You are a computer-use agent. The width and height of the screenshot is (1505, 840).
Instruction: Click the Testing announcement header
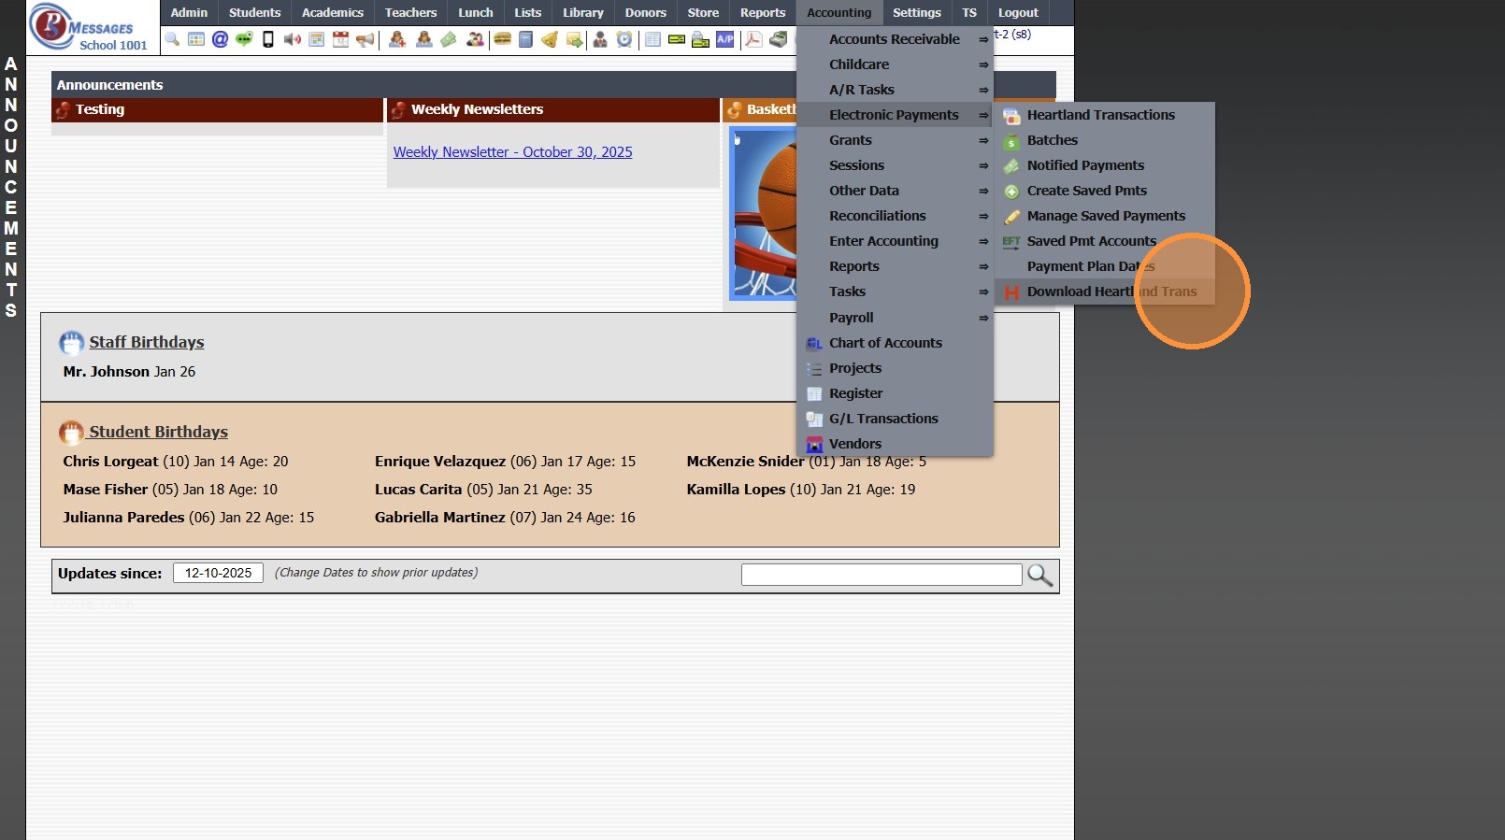218,110
